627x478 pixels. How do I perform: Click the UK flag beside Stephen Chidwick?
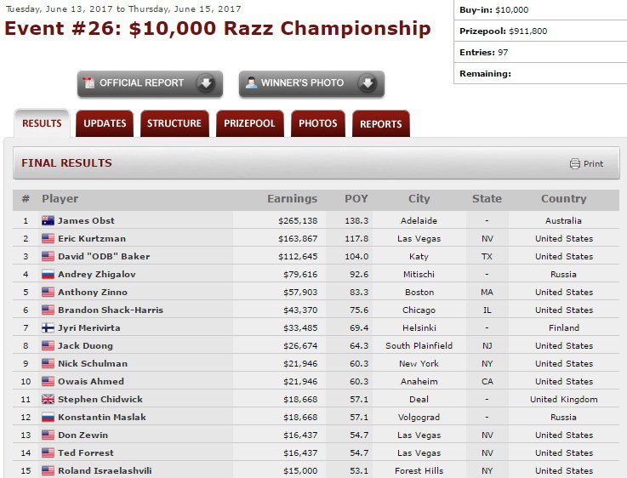point(48,400)
